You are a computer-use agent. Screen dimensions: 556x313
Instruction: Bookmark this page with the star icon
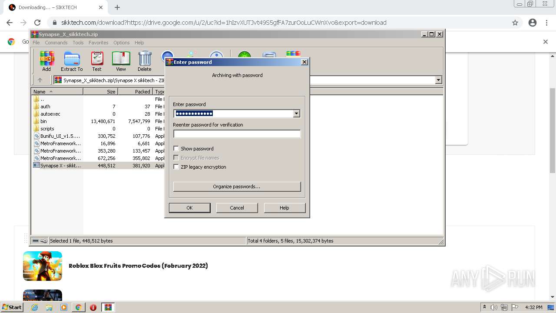point(515,23)
